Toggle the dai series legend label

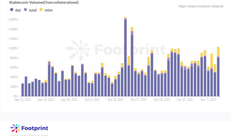(18, 10)
